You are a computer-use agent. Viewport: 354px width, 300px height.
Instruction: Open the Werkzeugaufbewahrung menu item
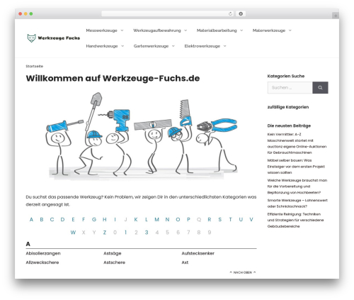pyautogui.click(x=157, y=30)
